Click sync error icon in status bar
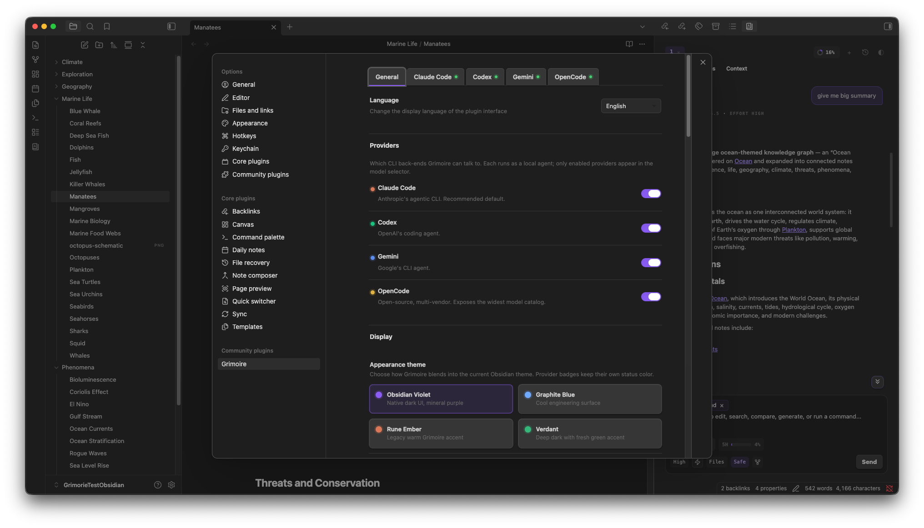This screenshot has height=528, width=924. click(x=889, y=488)
